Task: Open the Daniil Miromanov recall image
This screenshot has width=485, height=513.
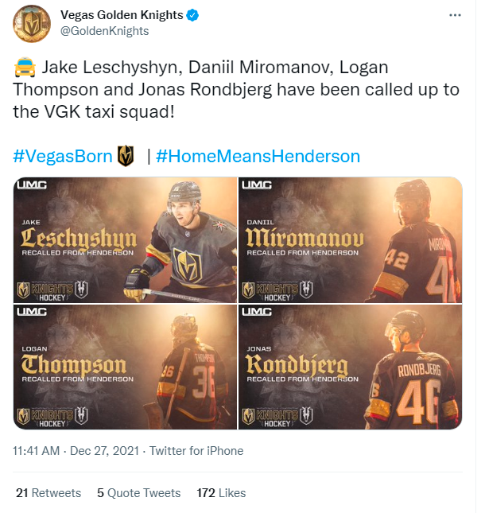Action: pos(351,242)
